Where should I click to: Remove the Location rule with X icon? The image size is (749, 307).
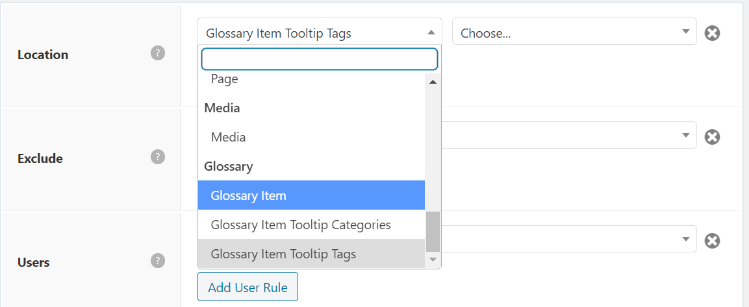pyautogui.click(x=712, y=33)
